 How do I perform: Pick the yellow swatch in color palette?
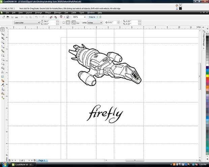(207, 76)
